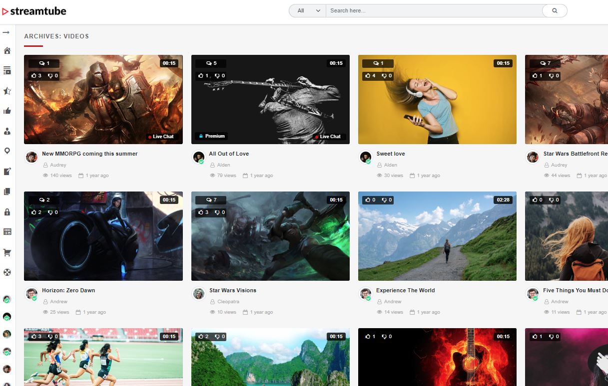
Task: Click the Live Chat badge on All Out of Love
Action: pyautogui.click(x=328, y=137)
